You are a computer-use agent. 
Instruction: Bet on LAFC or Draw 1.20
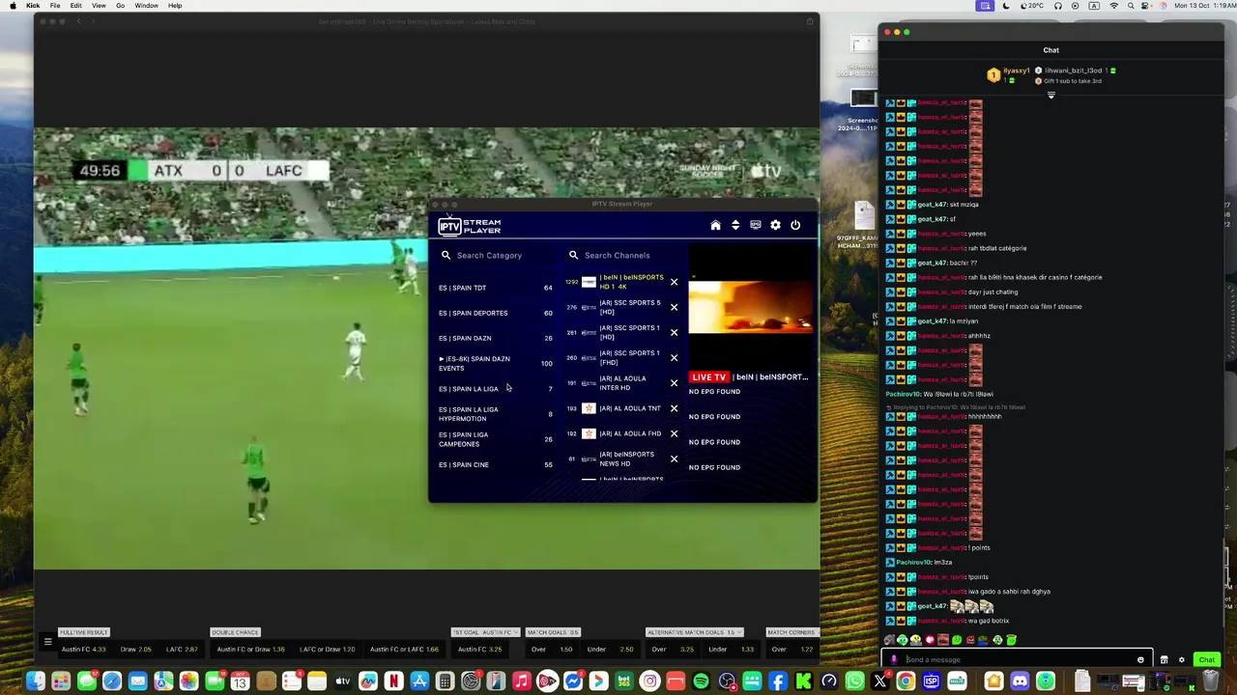click(x=327, y=650)
